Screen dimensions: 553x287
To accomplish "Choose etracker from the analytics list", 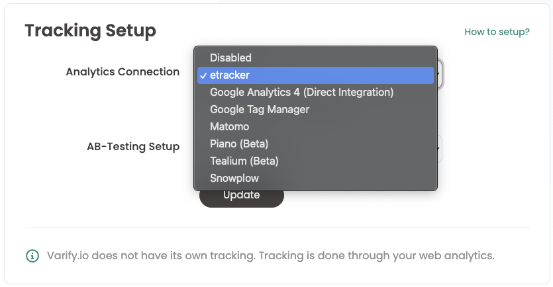I will tap(315, 75).
